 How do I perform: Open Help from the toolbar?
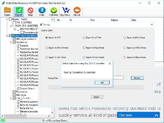click(42, 11)
